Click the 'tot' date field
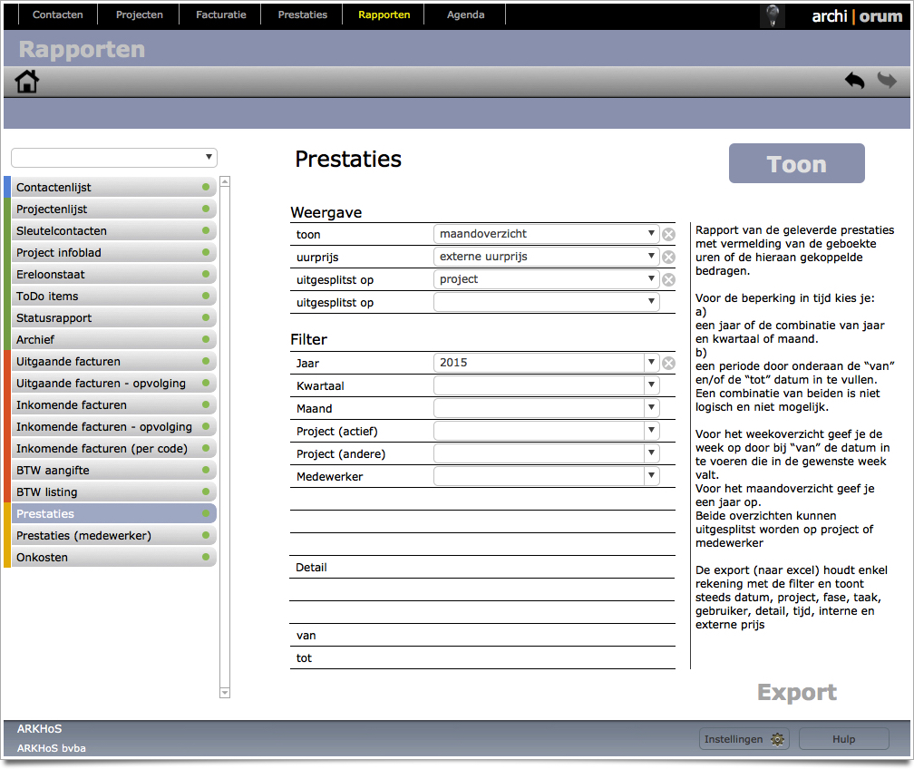This screenshot has width=914, height=769. [x=482, y=658]
